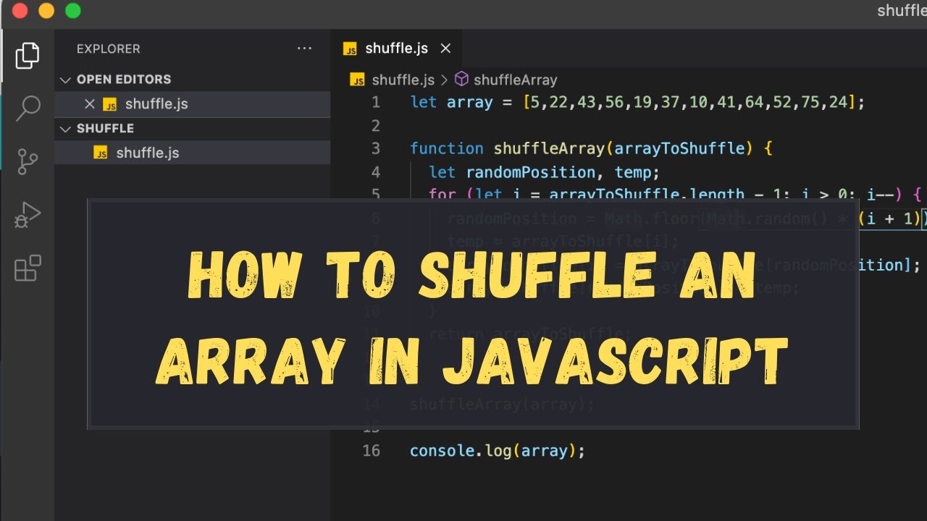Open the Search view
Image resolution: width=927 pixels, height=521 pixels.
point(28,107)
